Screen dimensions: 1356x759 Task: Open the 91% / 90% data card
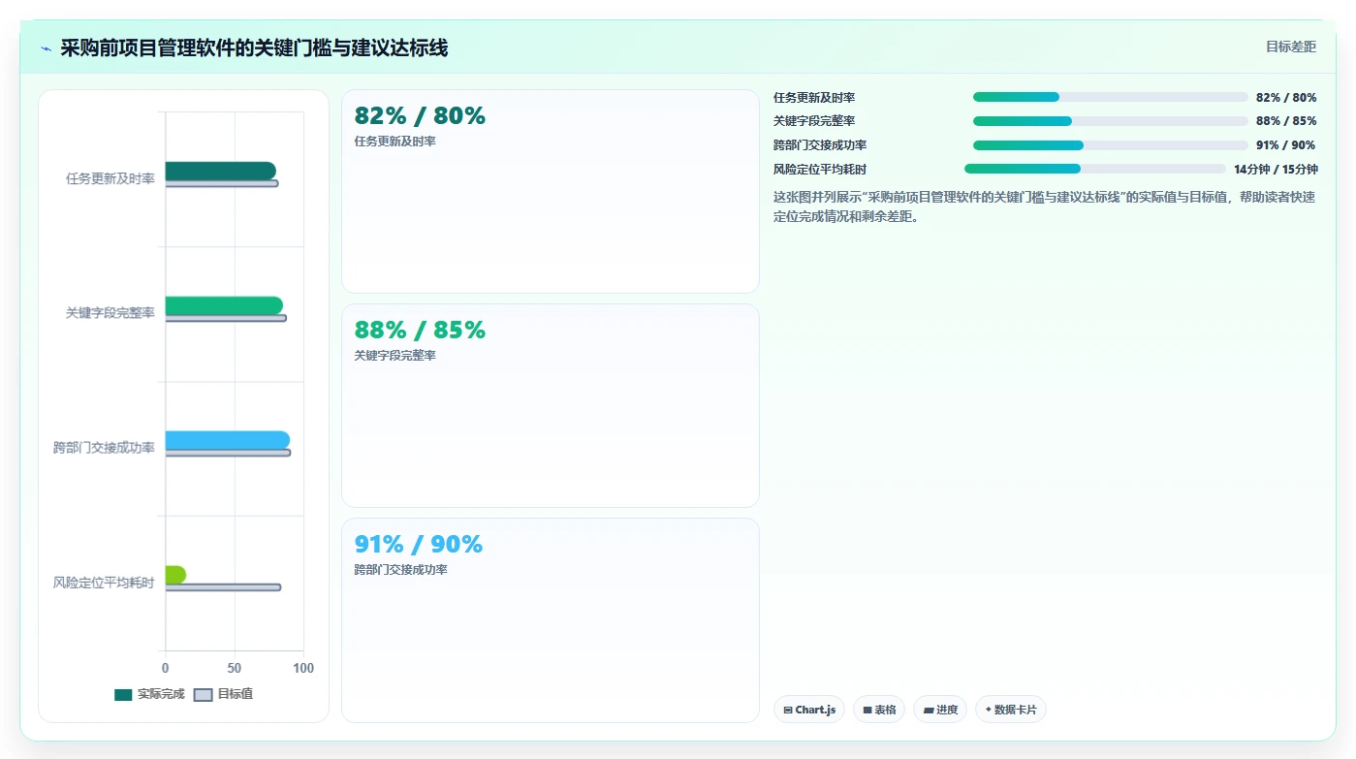551,619
